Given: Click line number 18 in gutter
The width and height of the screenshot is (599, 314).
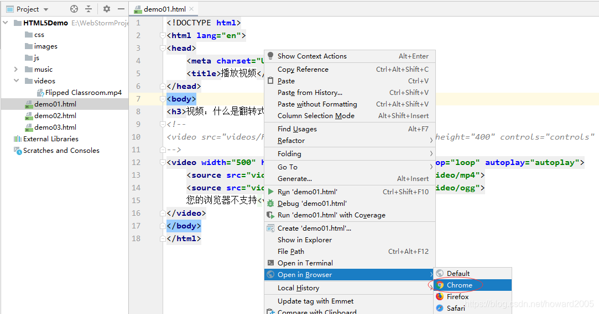Looking at the screenshot, I should click(136, 238).
